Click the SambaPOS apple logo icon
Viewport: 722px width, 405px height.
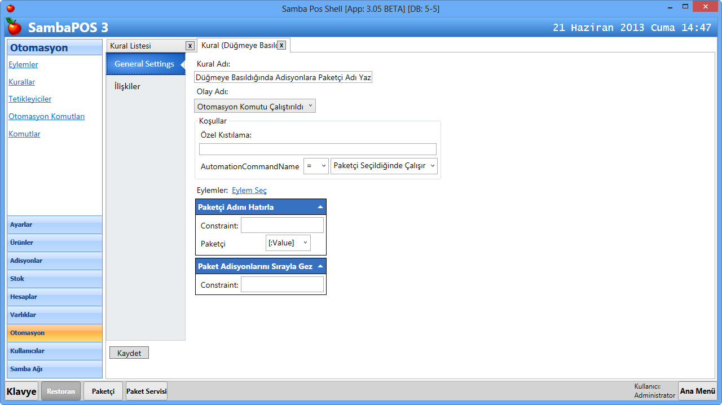tap(14, 27)
